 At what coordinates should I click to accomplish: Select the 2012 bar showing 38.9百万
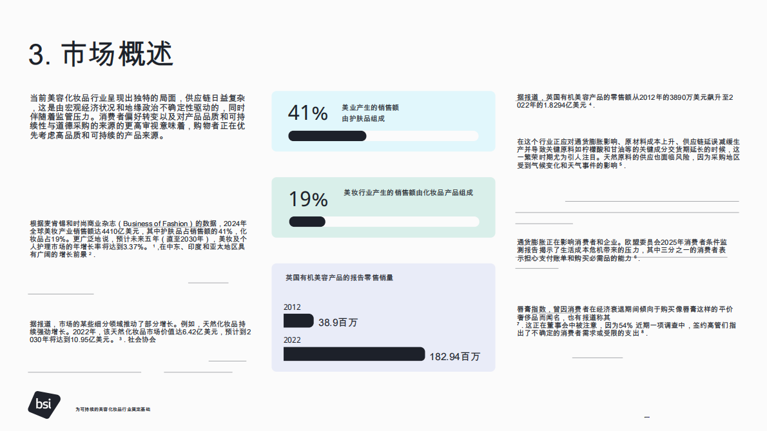(300, 320)
